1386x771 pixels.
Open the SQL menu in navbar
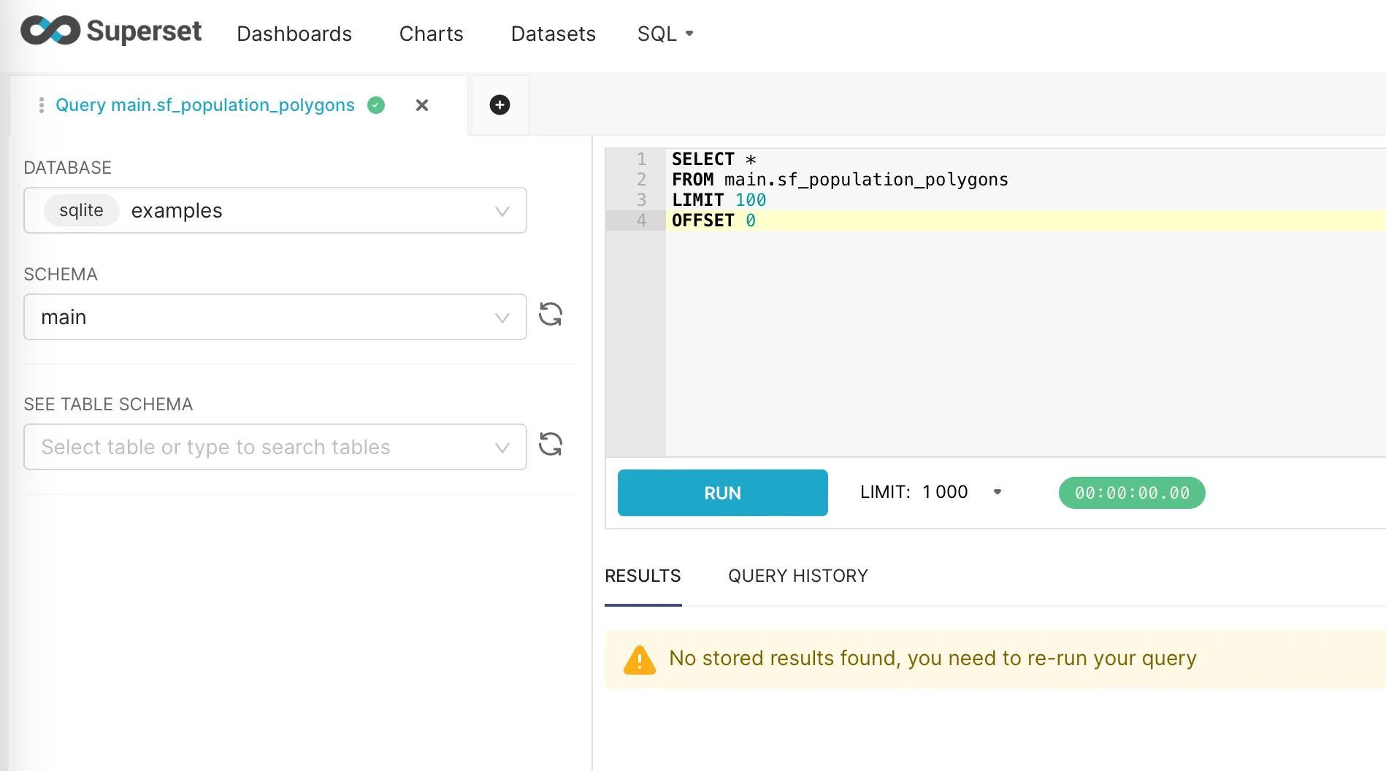[x=665, y=34]
